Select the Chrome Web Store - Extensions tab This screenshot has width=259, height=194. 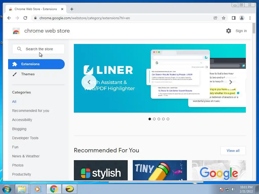point(36,9)
